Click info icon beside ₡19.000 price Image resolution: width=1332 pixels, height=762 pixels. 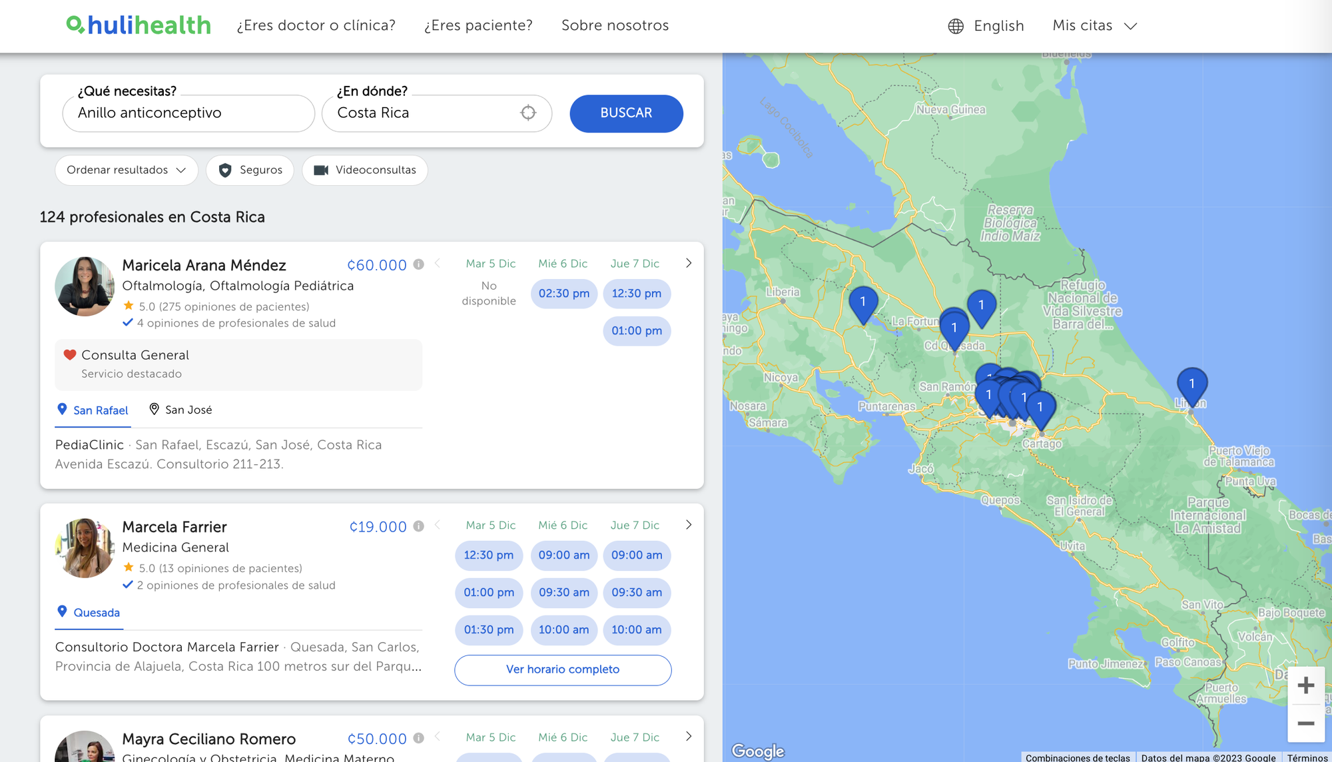click(x=418, y=526)
